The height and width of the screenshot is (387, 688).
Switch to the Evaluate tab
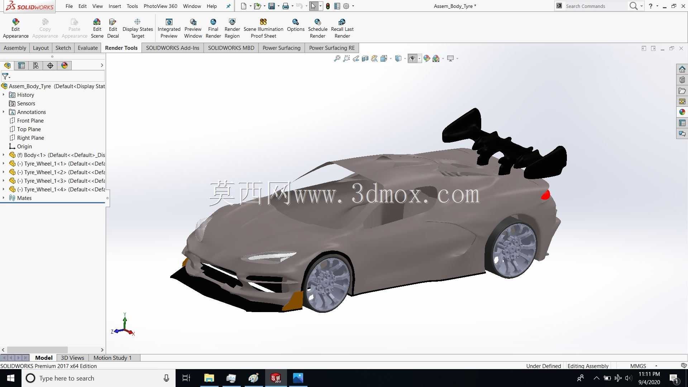[88, 48]
